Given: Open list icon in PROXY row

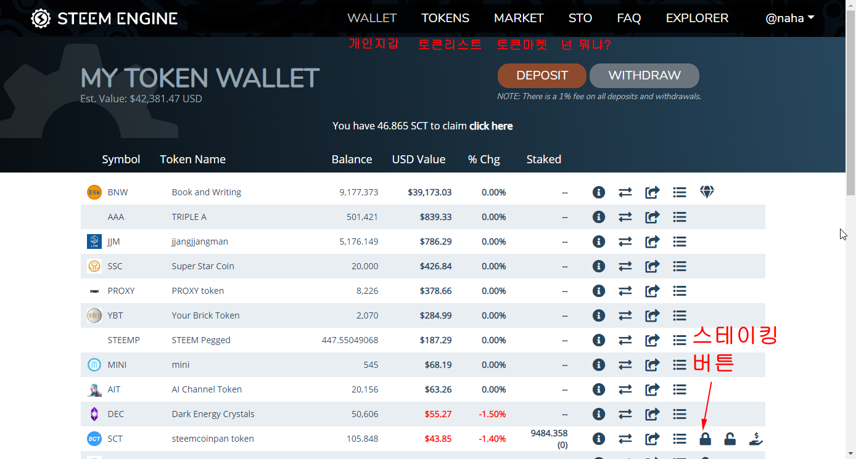Looking at the screenshot, I should pos(680,291).
